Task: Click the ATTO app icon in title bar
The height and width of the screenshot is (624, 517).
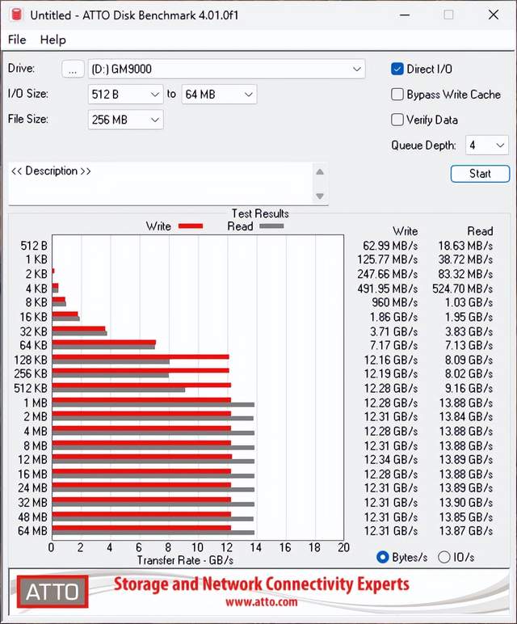Action: coord(16,15)
